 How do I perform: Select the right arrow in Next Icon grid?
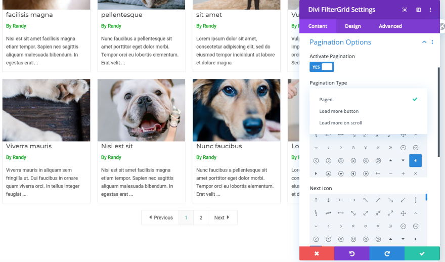click(x=353, y=200)
